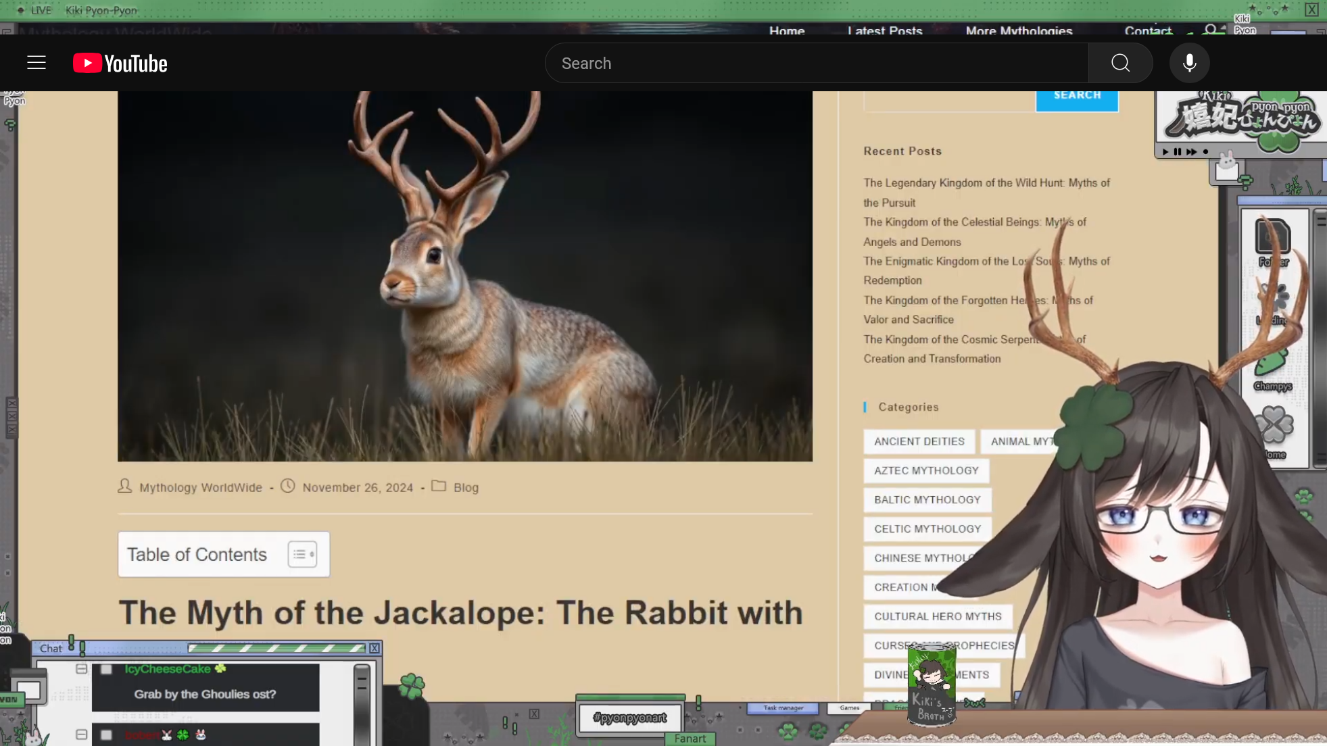1327x746 pixels.
Task: Select the Task manager taskbar tab
Action: pyautogui.click(x=783, y=708)
